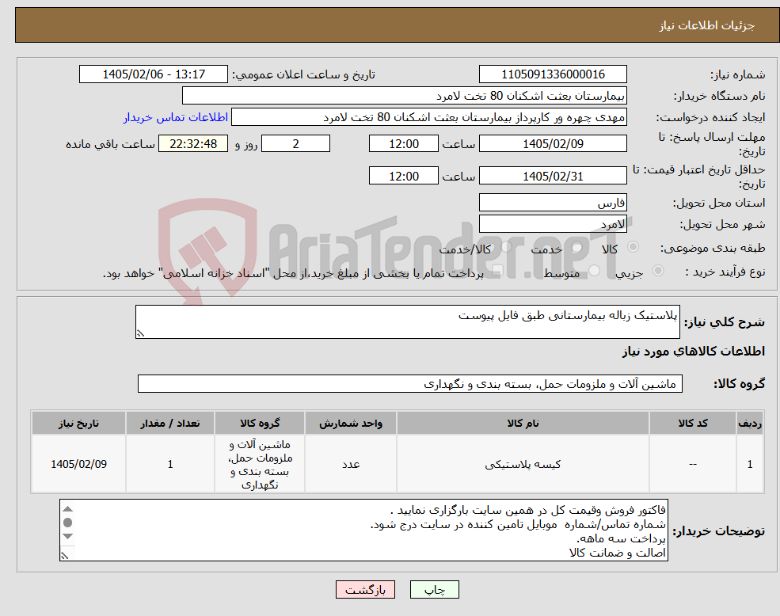Select the کالا/خدمت radio button
Image resolution: width=780 pixels, height=616 pixels.
pos(506,247)
